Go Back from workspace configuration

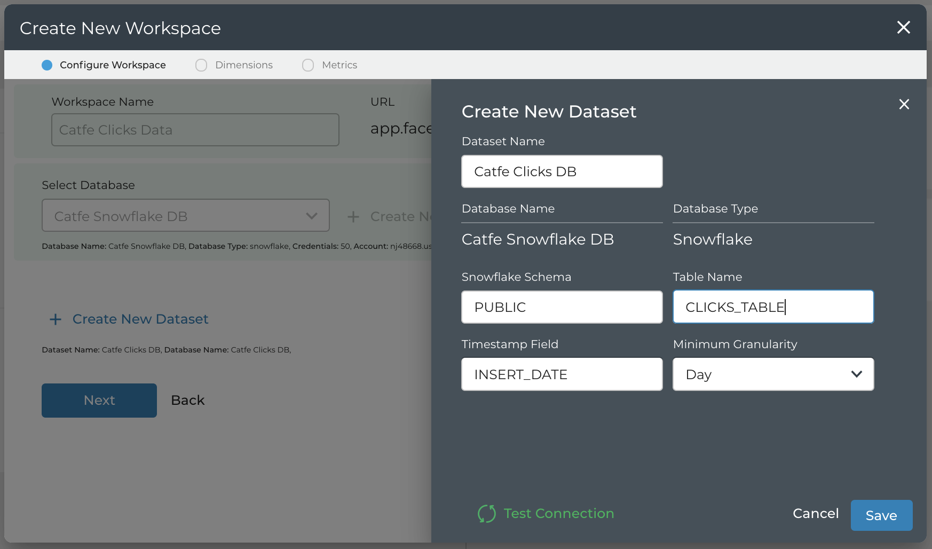click(187, 401)
